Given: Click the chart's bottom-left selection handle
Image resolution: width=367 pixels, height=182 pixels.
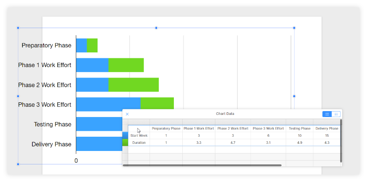Looking at the screenshot, I should (x=18, y=164).
